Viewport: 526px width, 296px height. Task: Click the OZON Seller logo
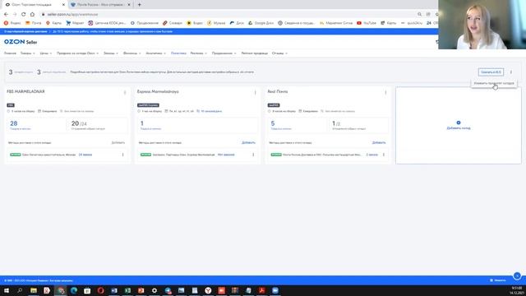[x=21, y=42]
